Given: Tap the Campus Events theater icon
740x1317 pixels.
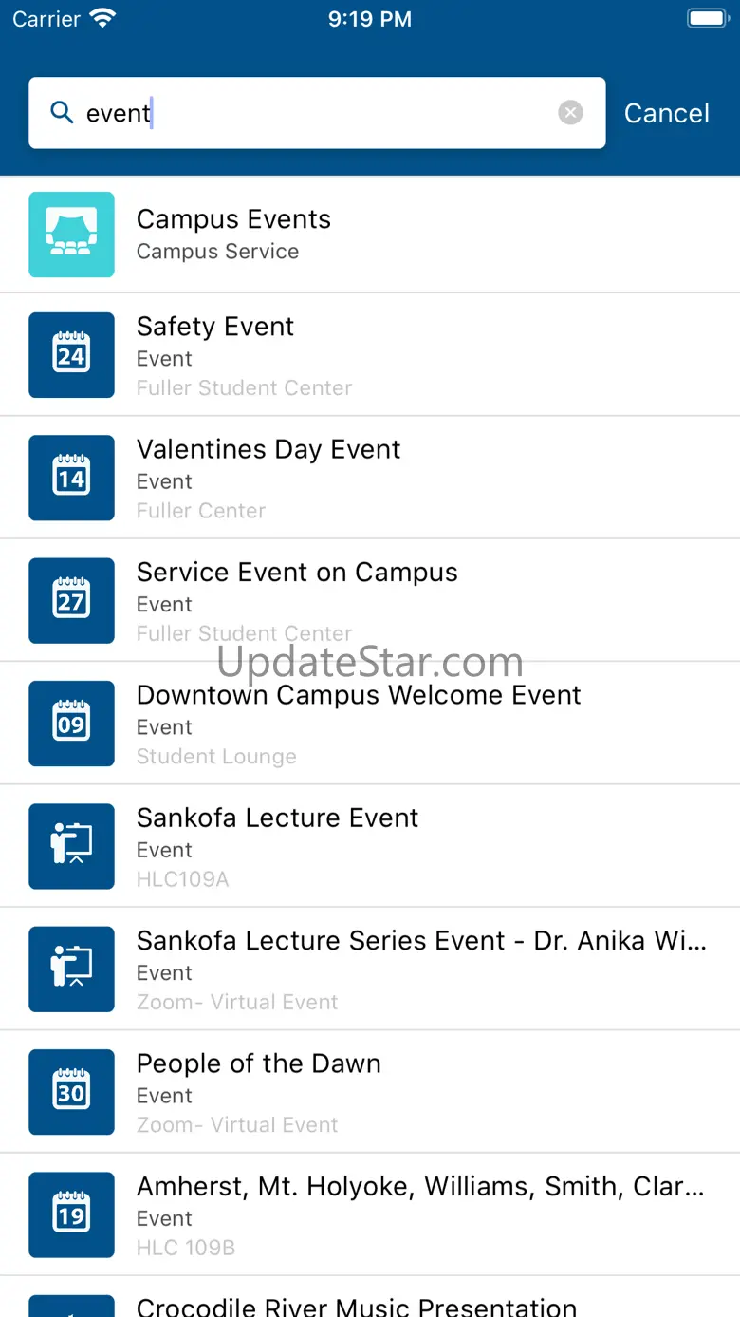Looking at the screenshot, I should (71, 235).
